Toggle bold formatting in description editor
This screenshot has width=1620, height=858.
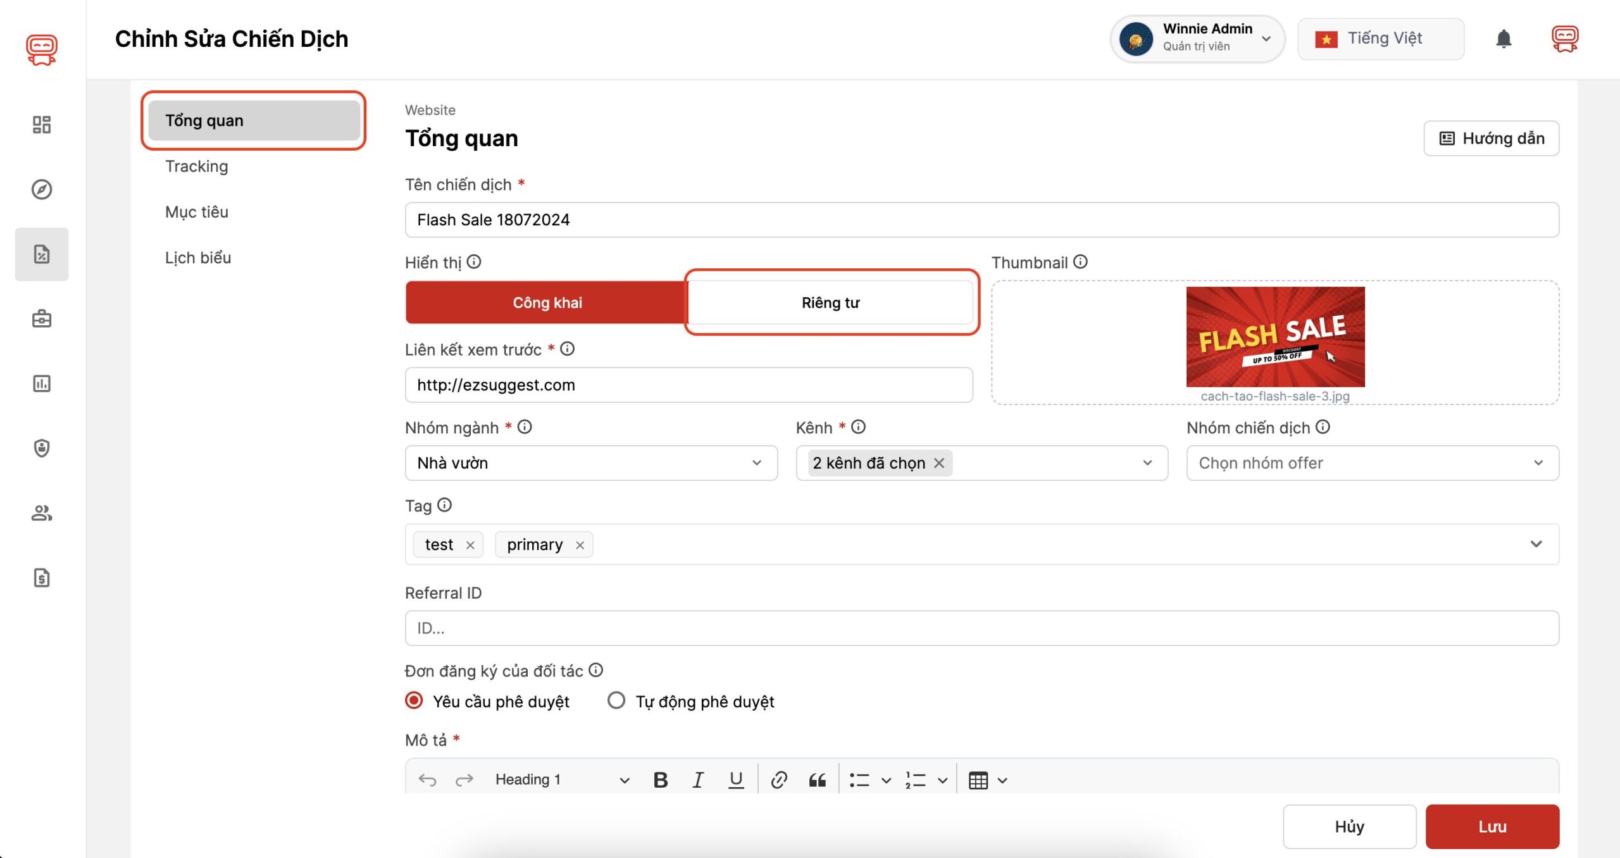pyautogui.click(x=660, y=780)
